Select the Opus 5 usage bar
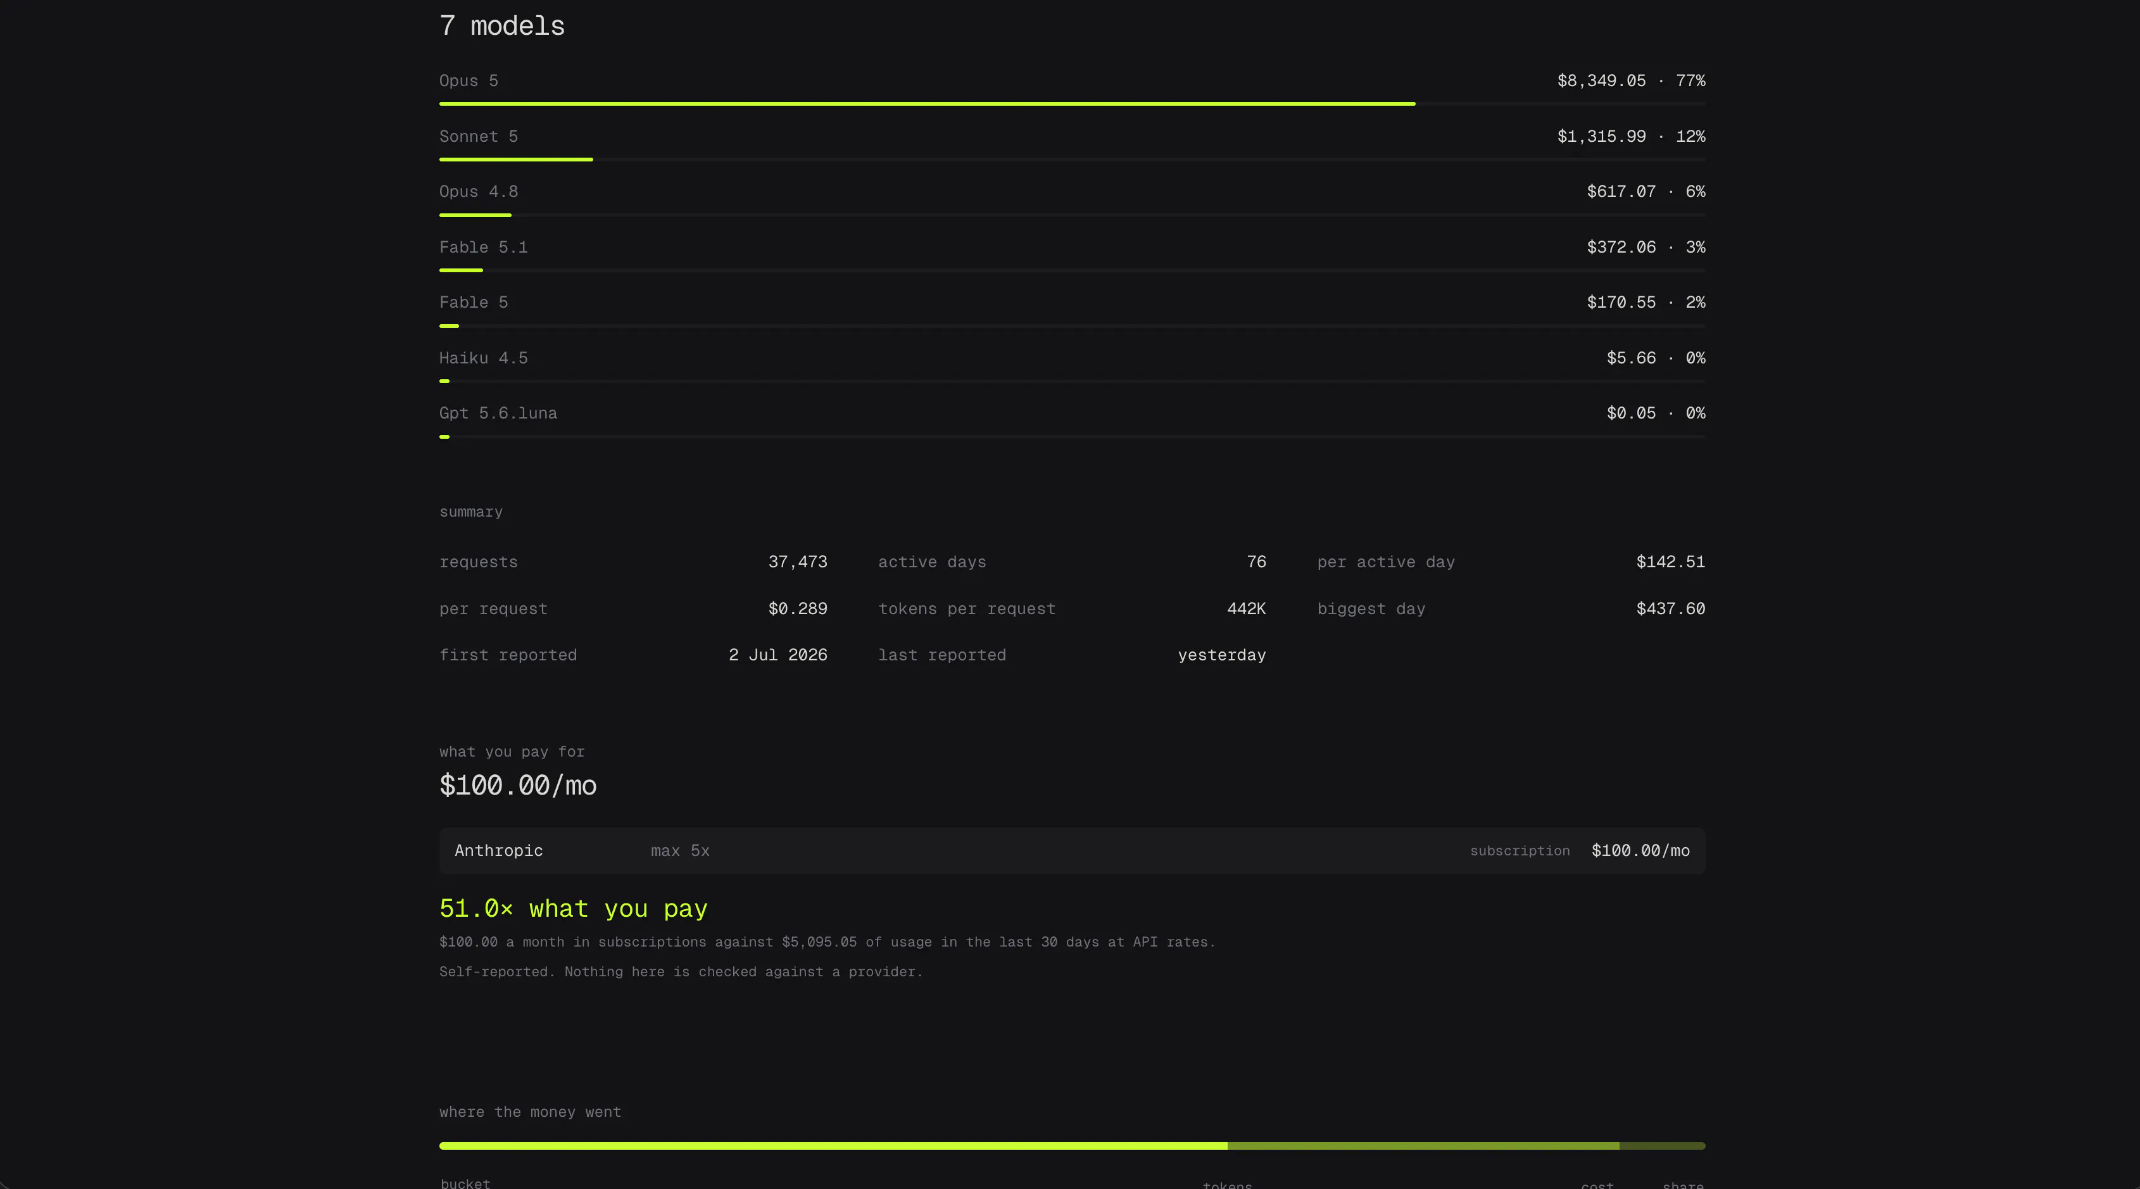Image resolution: width=2140 pixels, height=1189 pixels. coord(927,104)
